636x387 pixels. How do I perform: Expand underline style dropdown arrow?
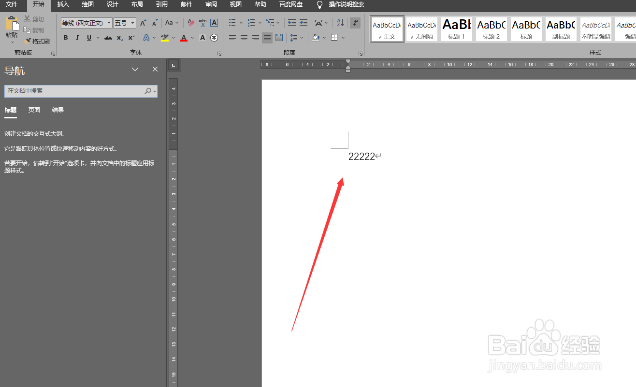[98, 38]
